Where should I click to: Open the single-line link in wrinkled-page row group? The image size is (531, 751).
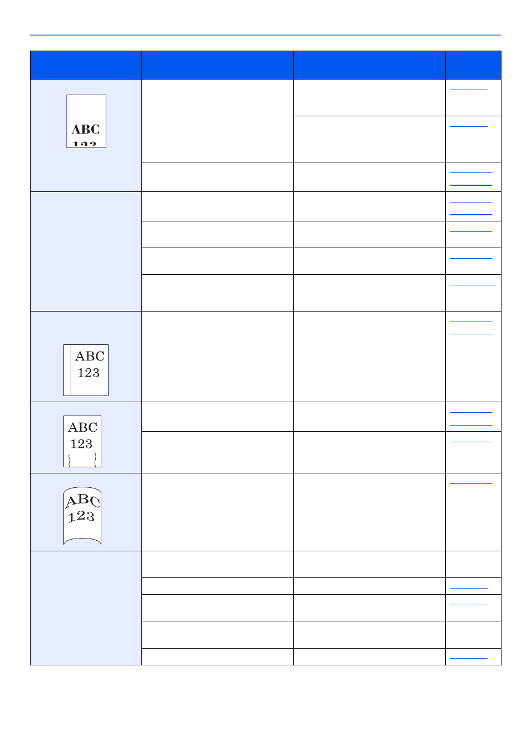pos(471,442)
